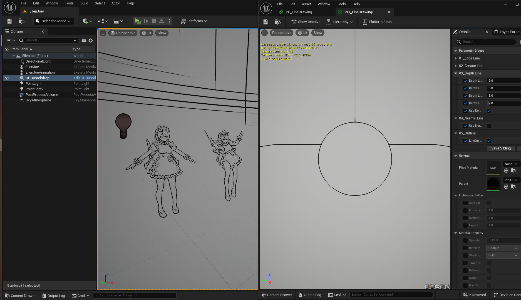Collapse the EllenJoe (Editor) world tree

(x=14, y=56)
